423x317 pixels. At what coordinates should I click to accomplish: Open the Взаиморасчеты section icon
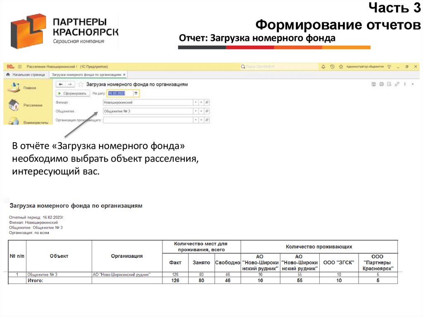(x=14, y=121)
